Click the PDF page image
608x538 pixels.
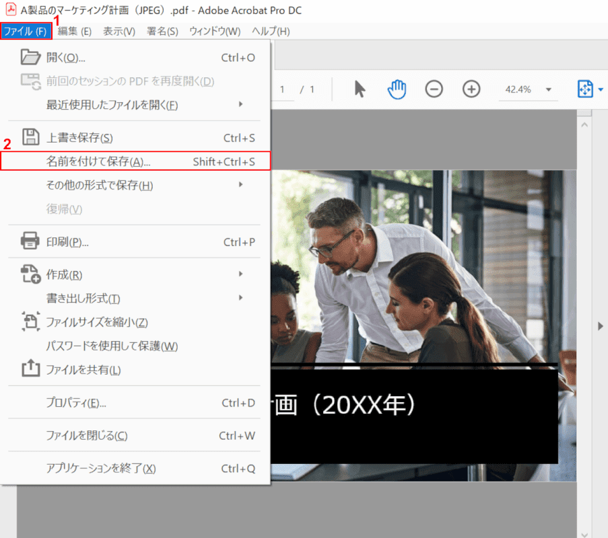[423, 325]
